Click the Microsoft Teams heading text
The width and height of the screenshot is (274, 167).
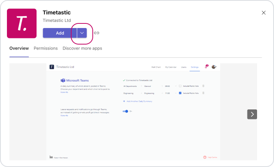pyautogui.click(x=77, y=81)
